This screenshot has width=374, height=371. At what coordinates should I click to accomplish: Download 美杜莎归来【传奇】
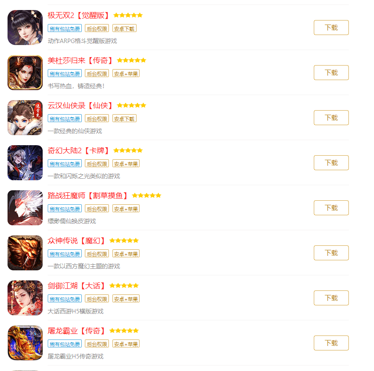(331, 73)
